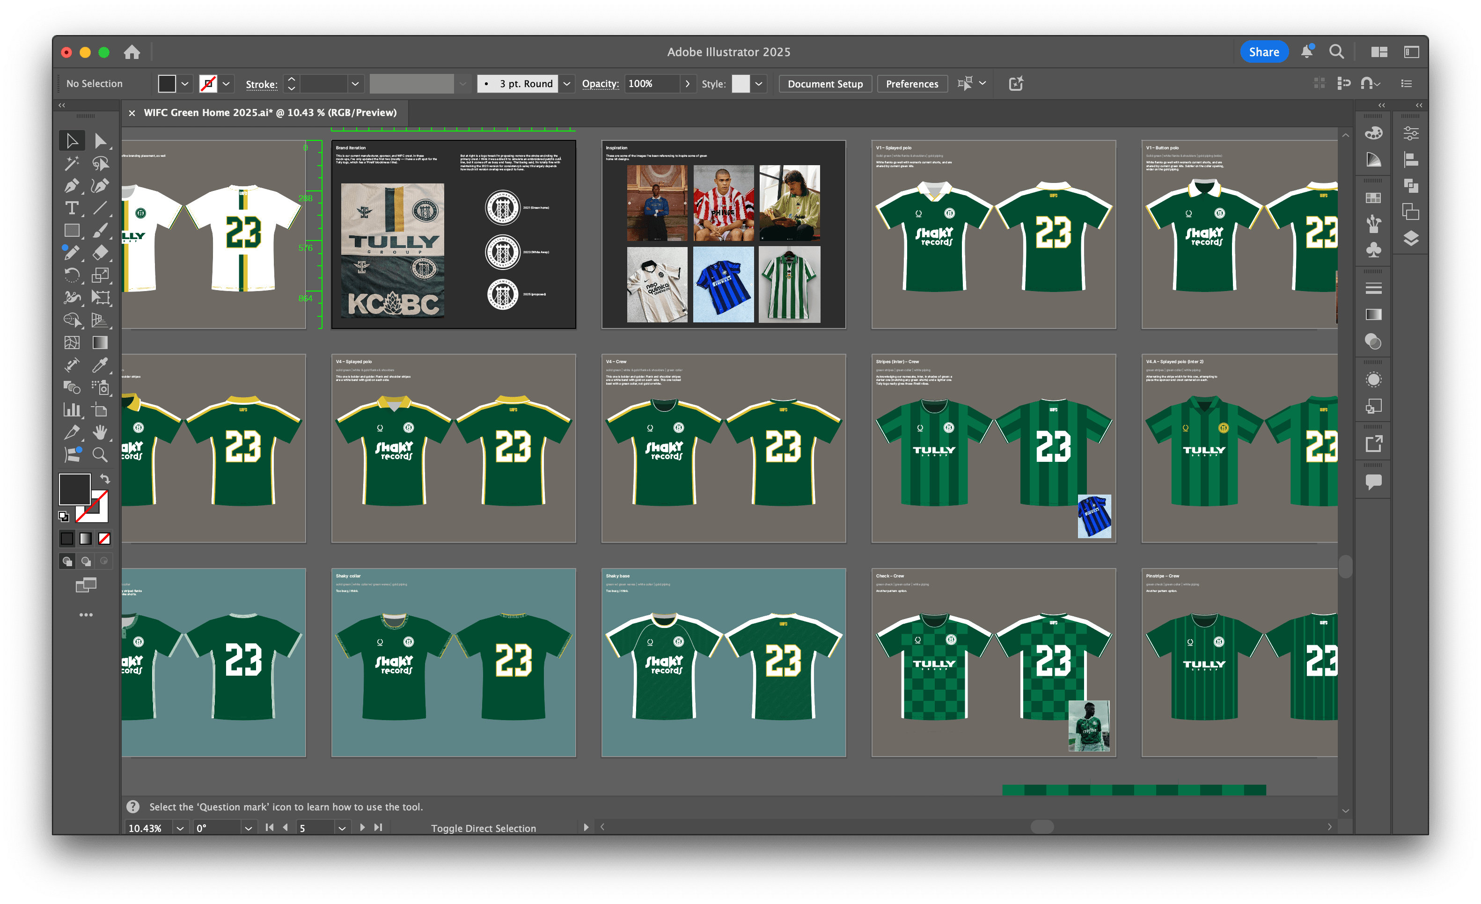The height and width of the screenshot is (904, 1481).
Task: Select the Selection tool arrow
Action: coord(72,141)
